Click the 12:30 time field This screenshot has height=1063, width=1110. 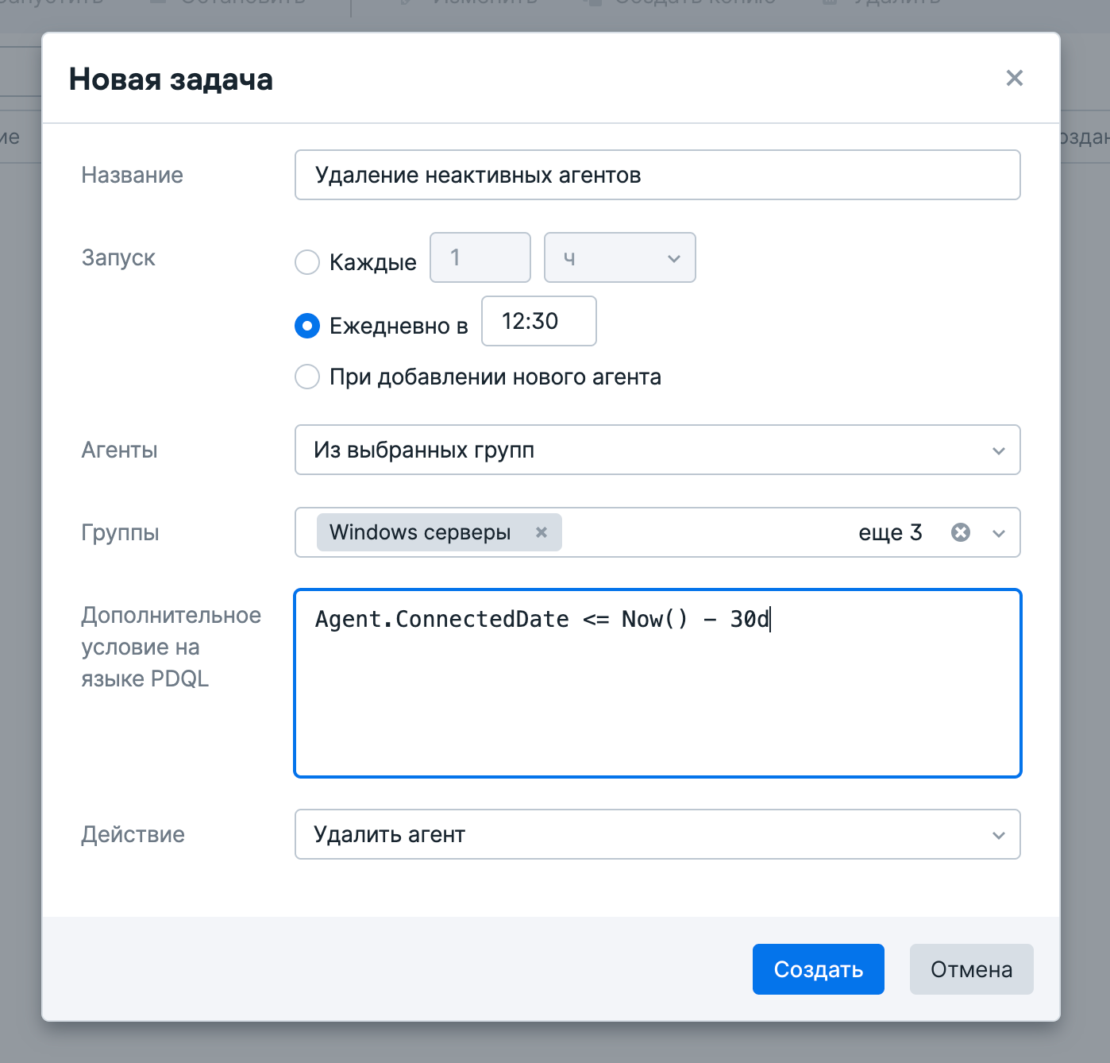pos(538,321)
